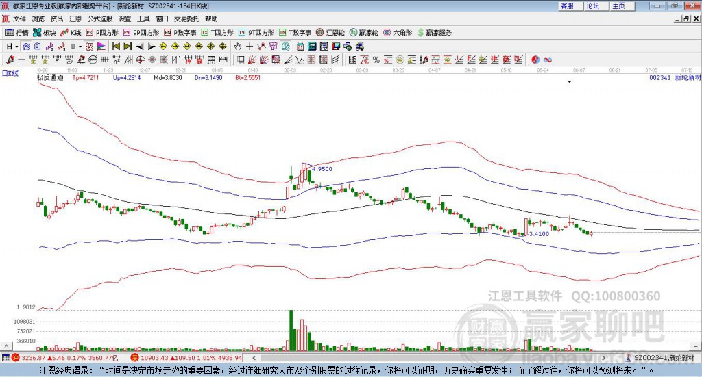Open the 帮助 menu

point(211,18)
